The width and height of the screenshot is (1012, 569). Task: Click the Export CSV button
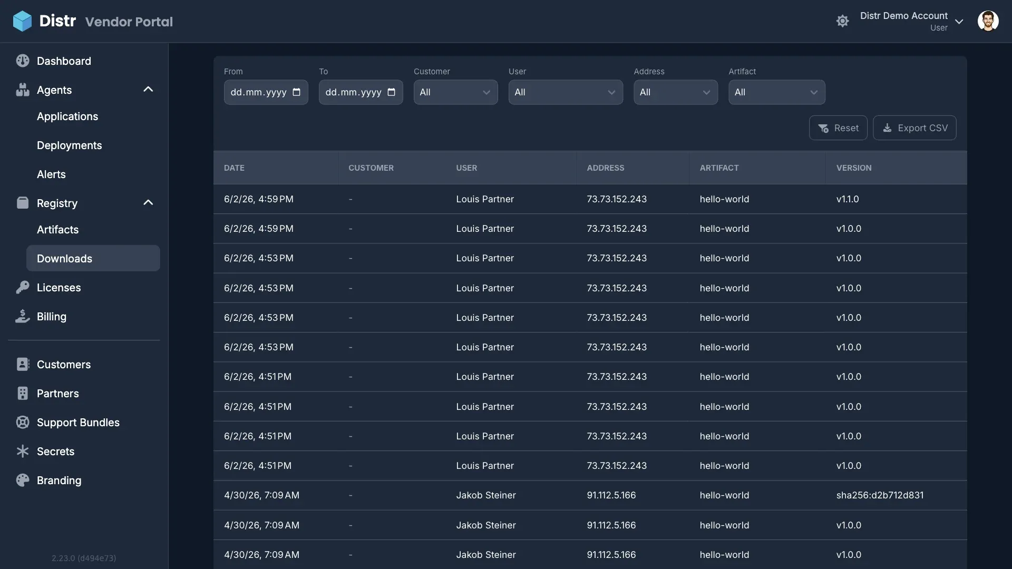coord(914,128)
